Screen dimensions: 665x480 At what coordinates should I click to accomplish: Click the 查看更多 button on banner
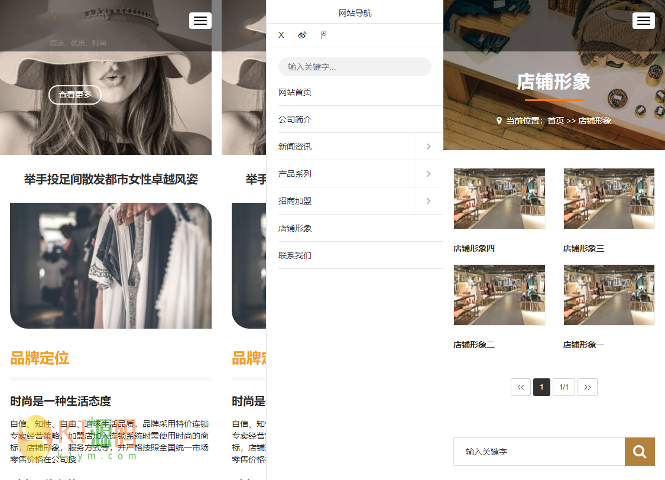pos(75,95)
